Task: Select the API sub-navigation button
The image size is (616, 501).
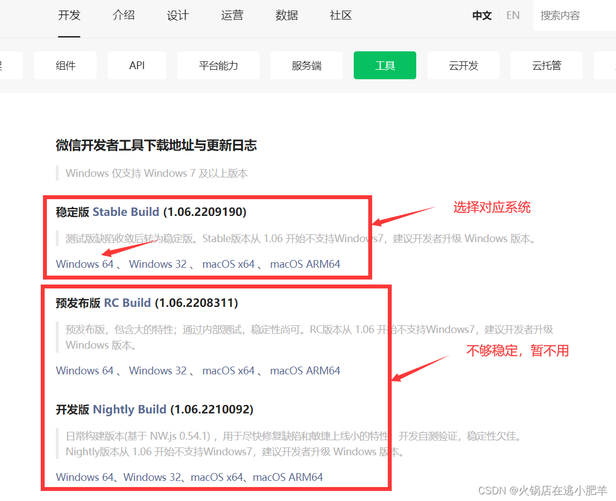Action: pos(137,65)
